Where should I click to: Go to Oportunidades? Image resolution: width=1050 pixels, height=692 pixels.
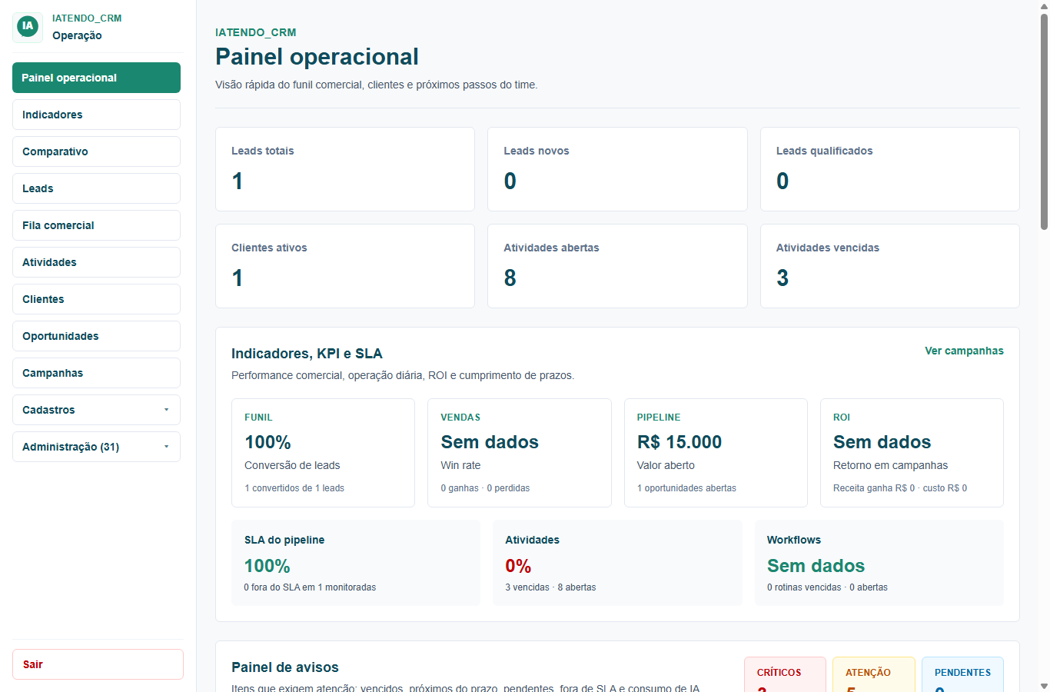tap(96, 336)
